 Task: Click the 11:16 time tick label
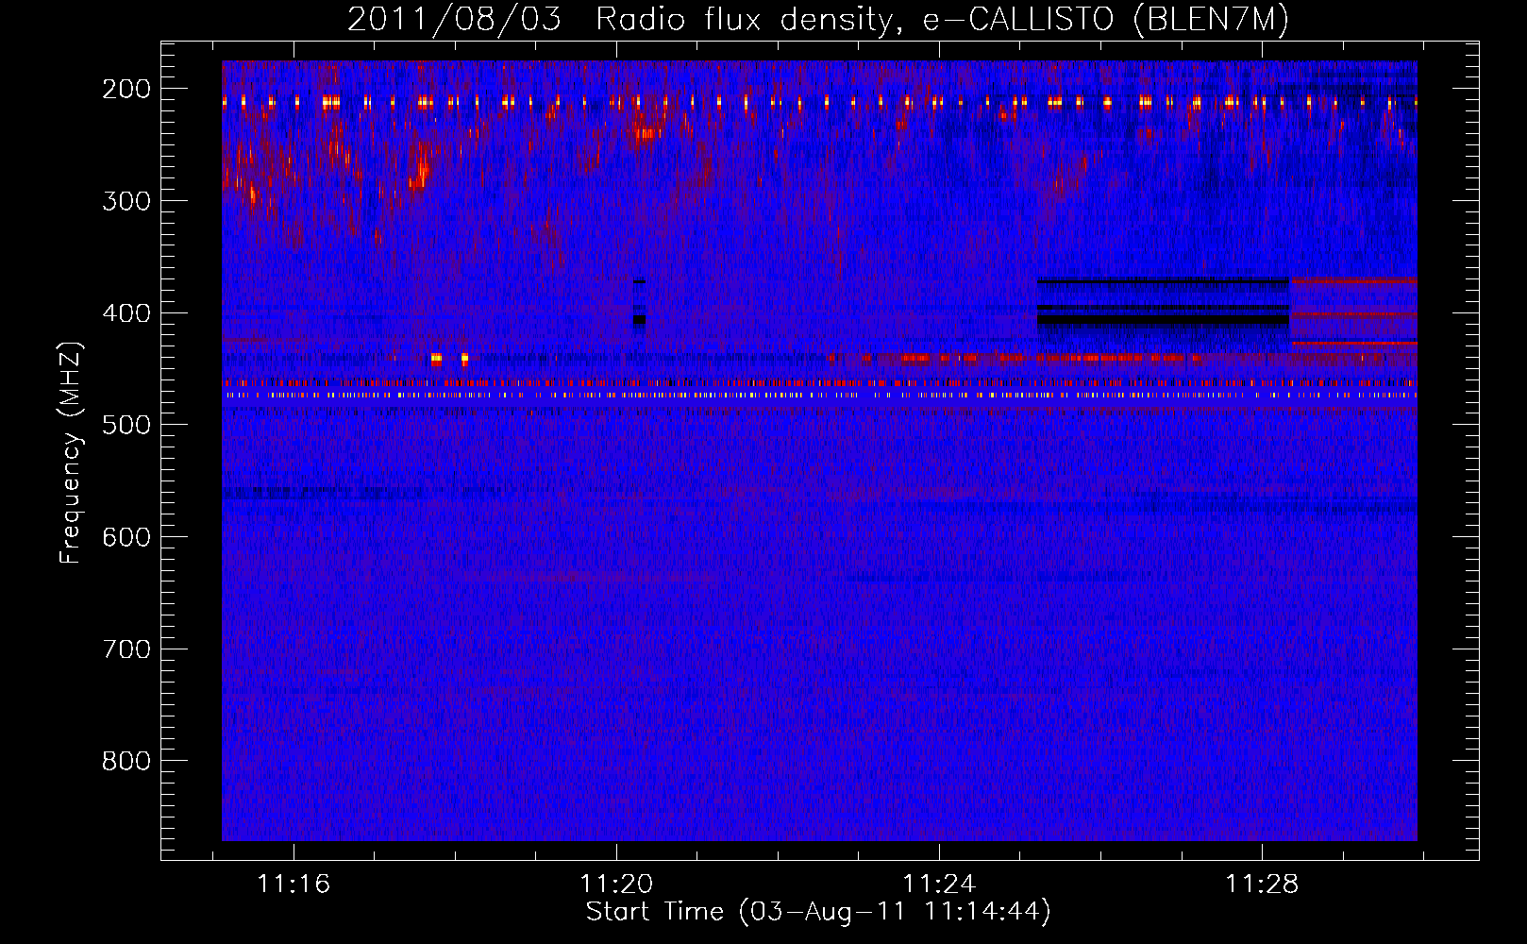tap(294, 884)
